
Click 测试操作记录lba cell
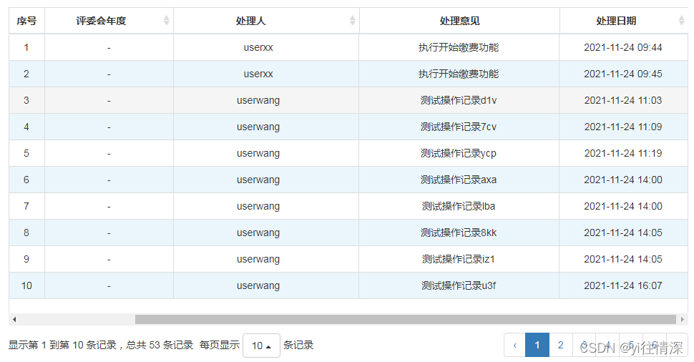(x=459, y=207)
